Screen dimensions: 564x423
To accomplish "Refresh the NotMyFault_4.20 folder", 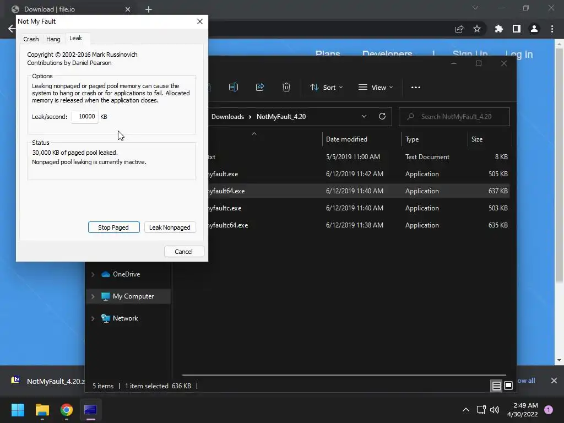I will point(382,116).
